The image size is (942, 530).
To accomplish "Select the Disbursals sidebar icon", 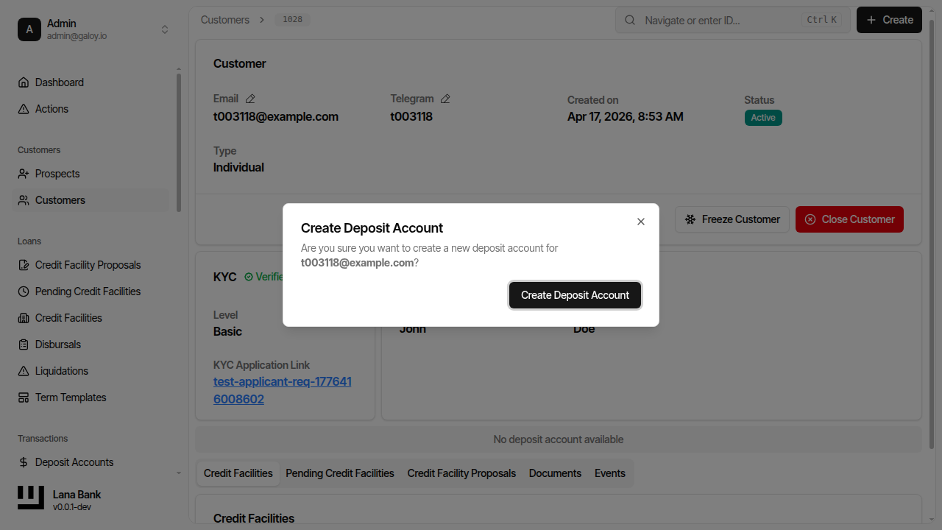I will tap(23, 344).
